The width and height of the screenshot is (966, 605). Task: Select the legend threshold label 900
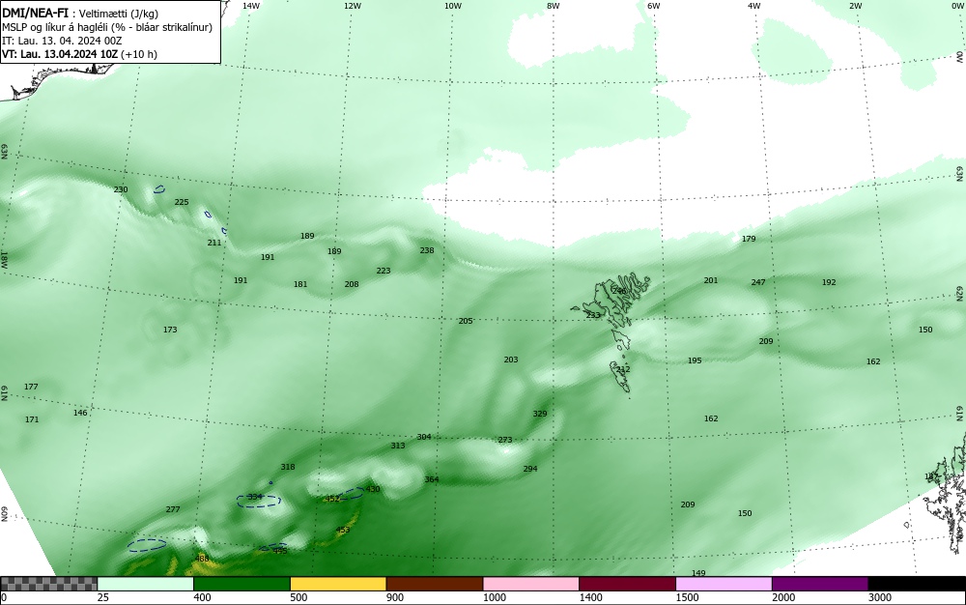click(395, 597)
